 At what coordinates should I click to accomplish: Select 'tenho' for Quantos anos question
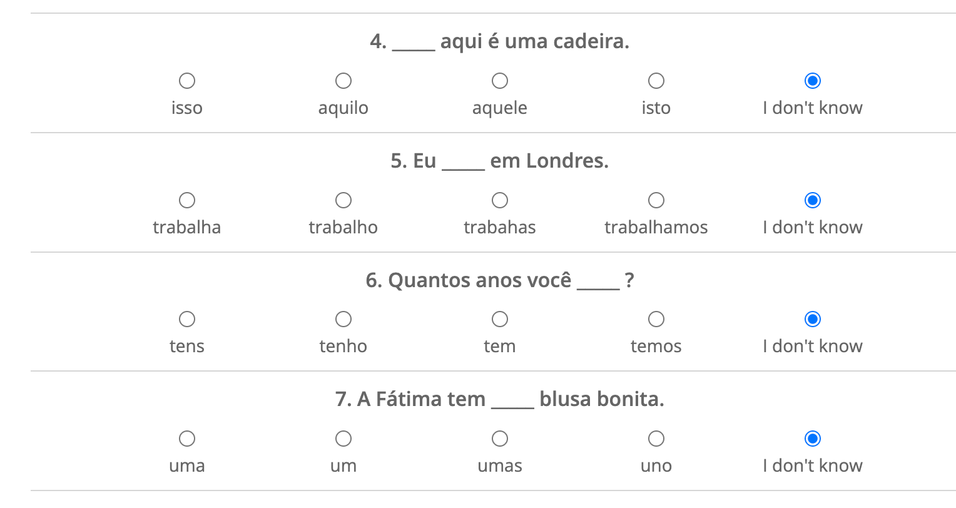click(343, 319)
